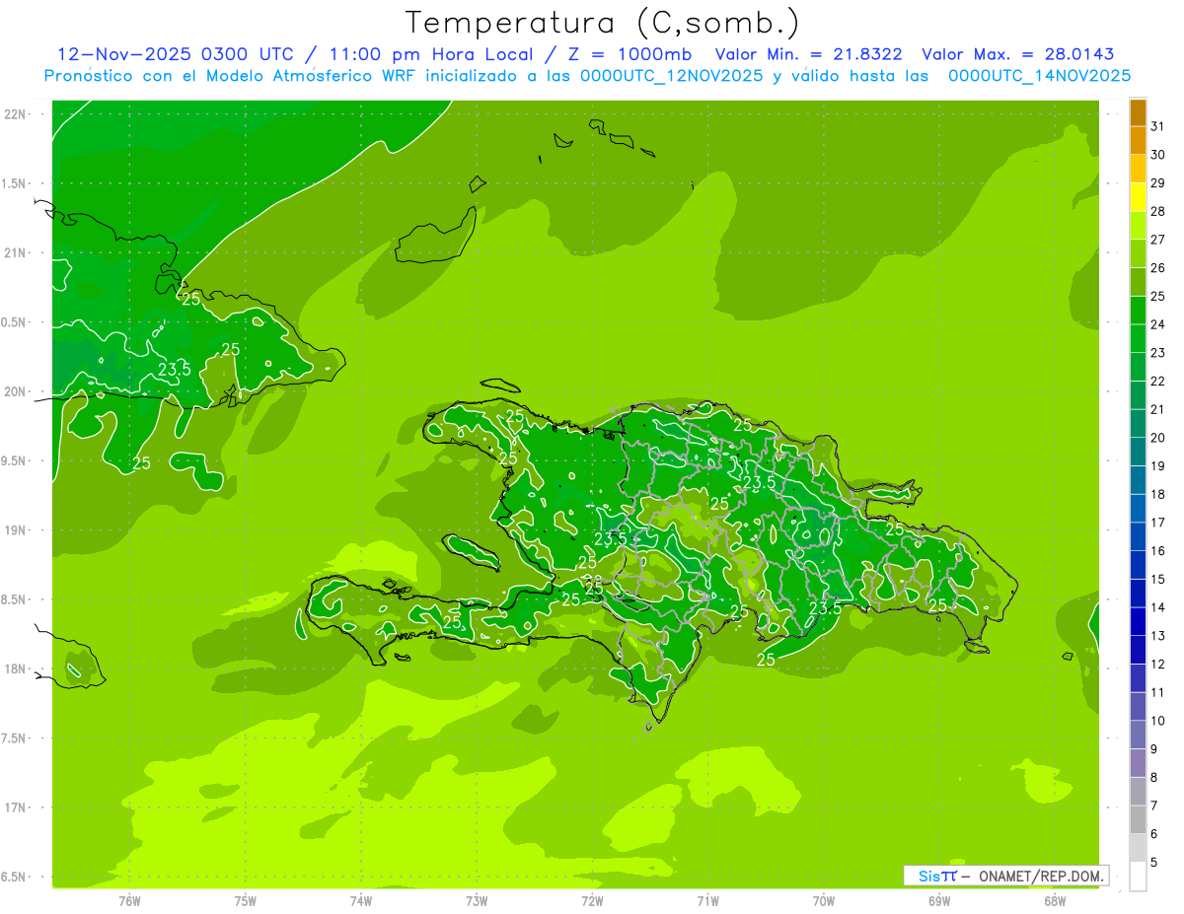Click the "74W" longitude axis label

pos(361,901)
